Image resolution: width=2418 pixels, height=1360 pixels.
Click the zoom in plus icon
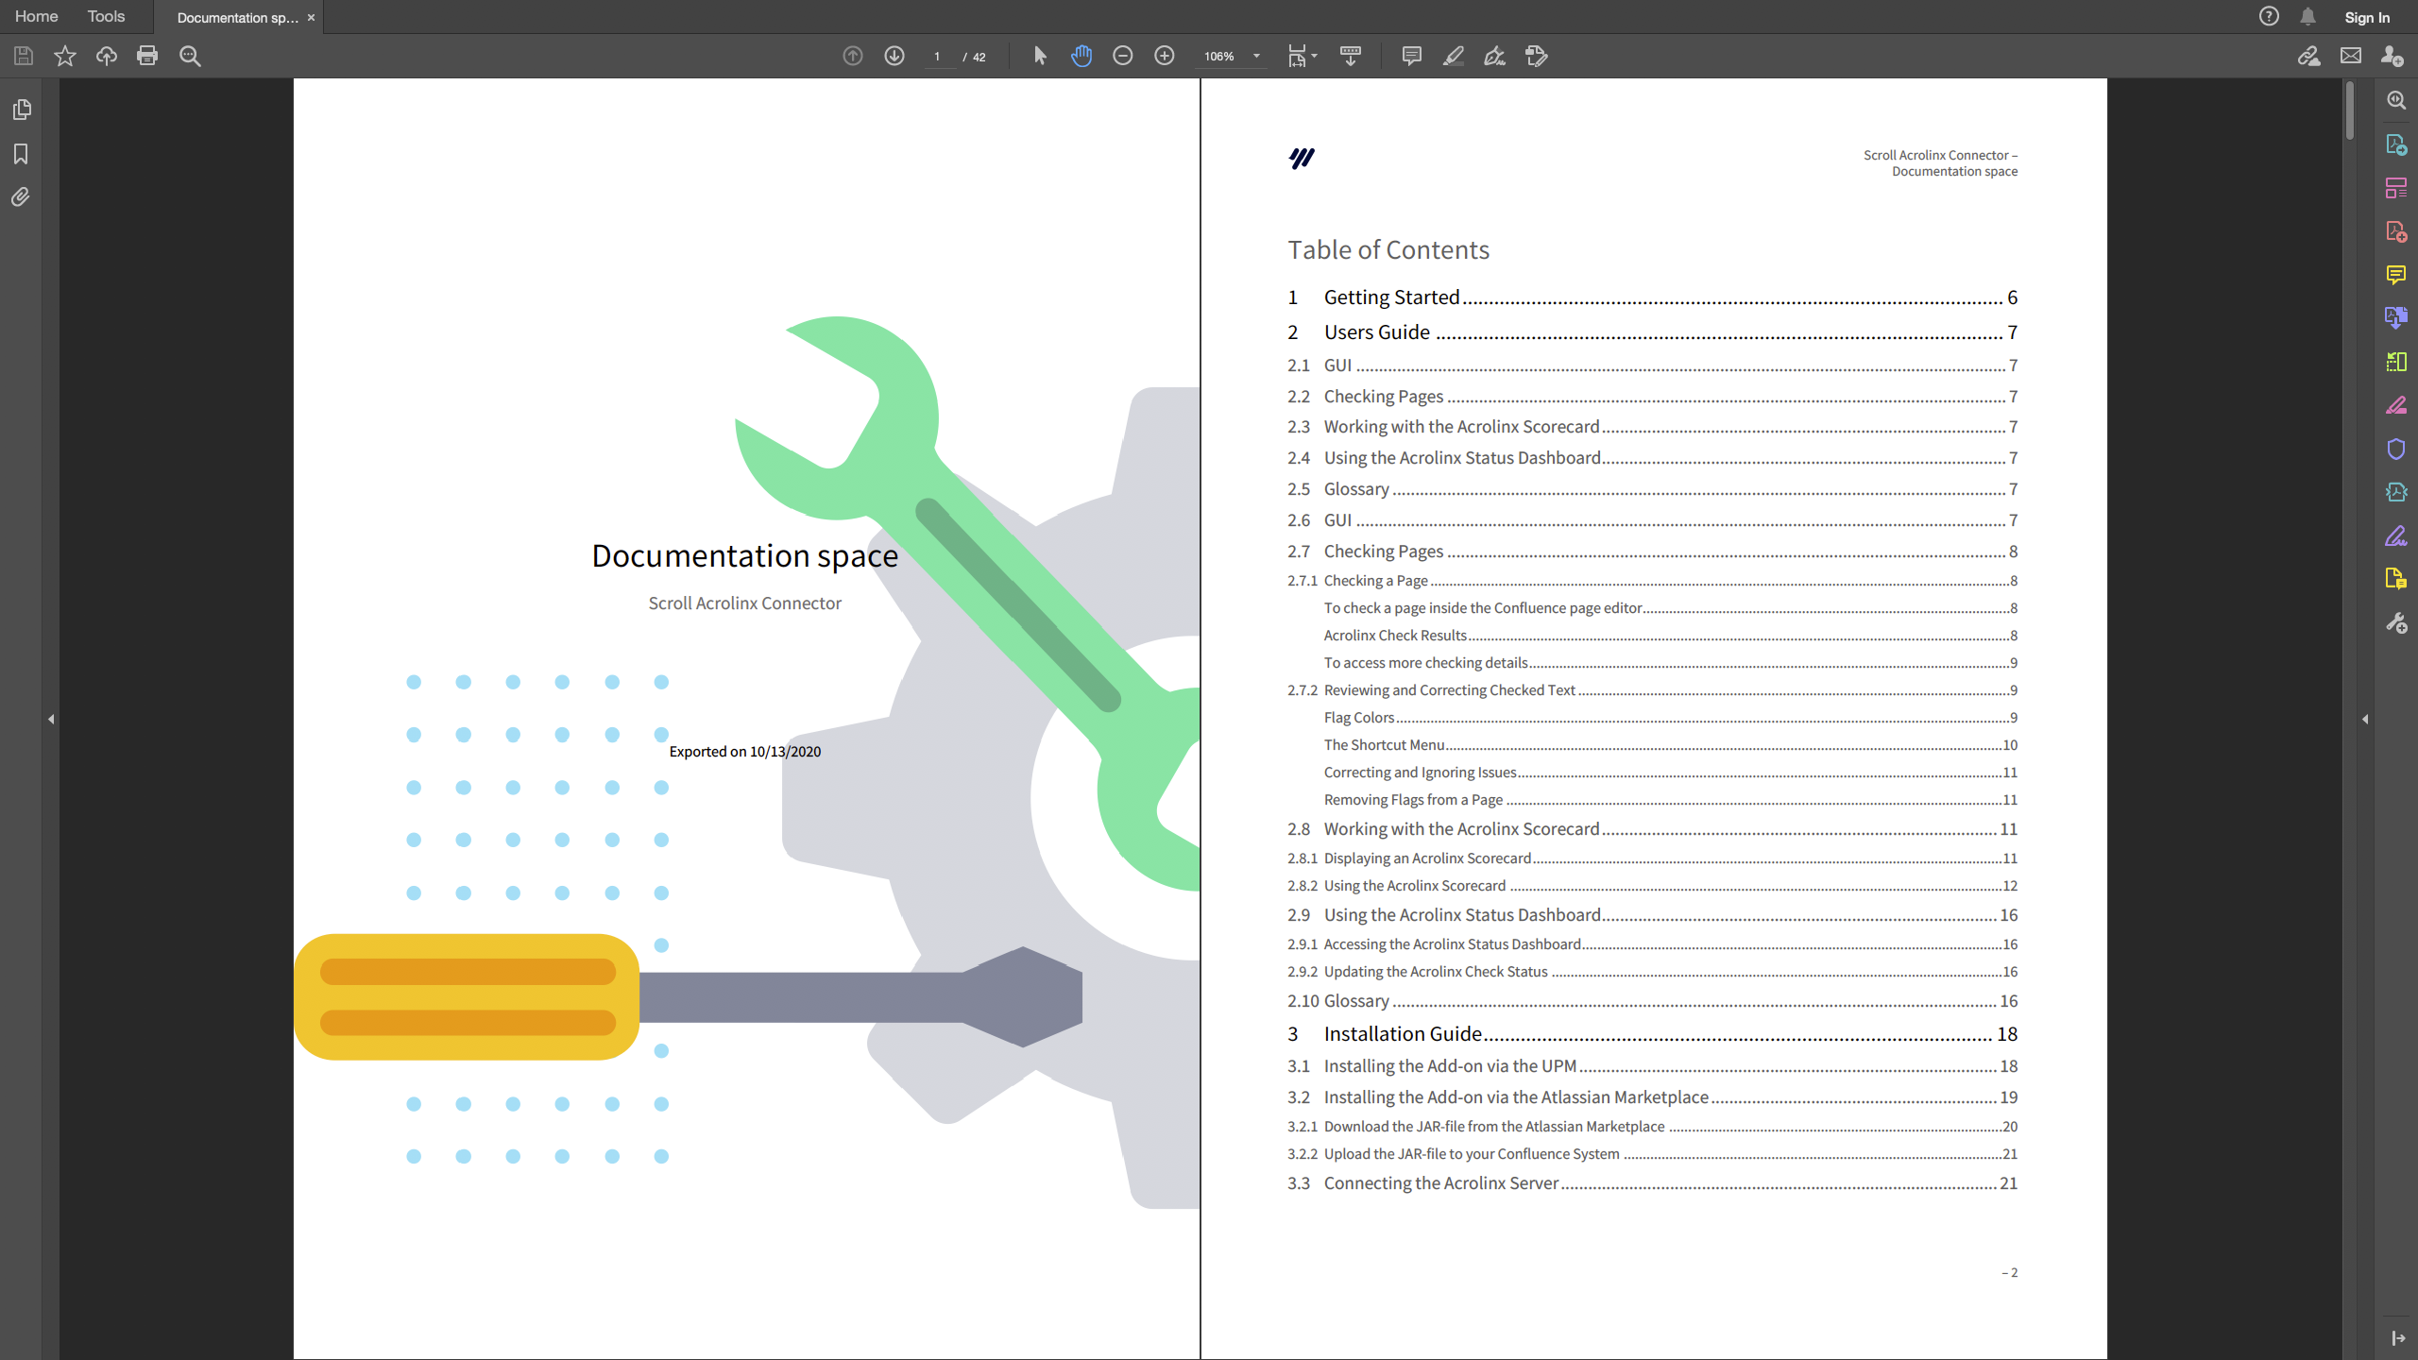click(x=1164, y=56)
